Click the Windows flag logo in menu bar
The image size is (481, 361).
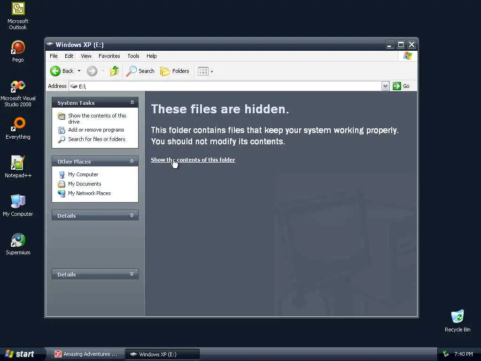(408, 56)
